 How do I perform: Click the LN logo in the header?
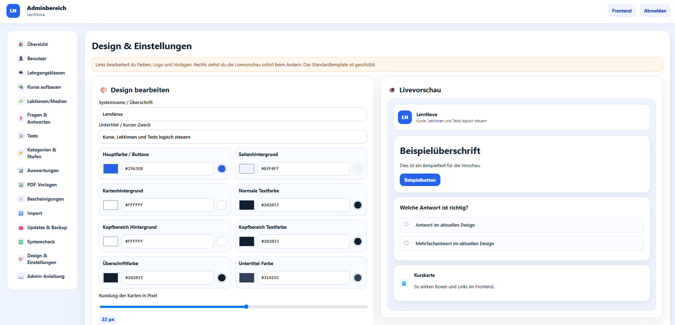(13, 11)
